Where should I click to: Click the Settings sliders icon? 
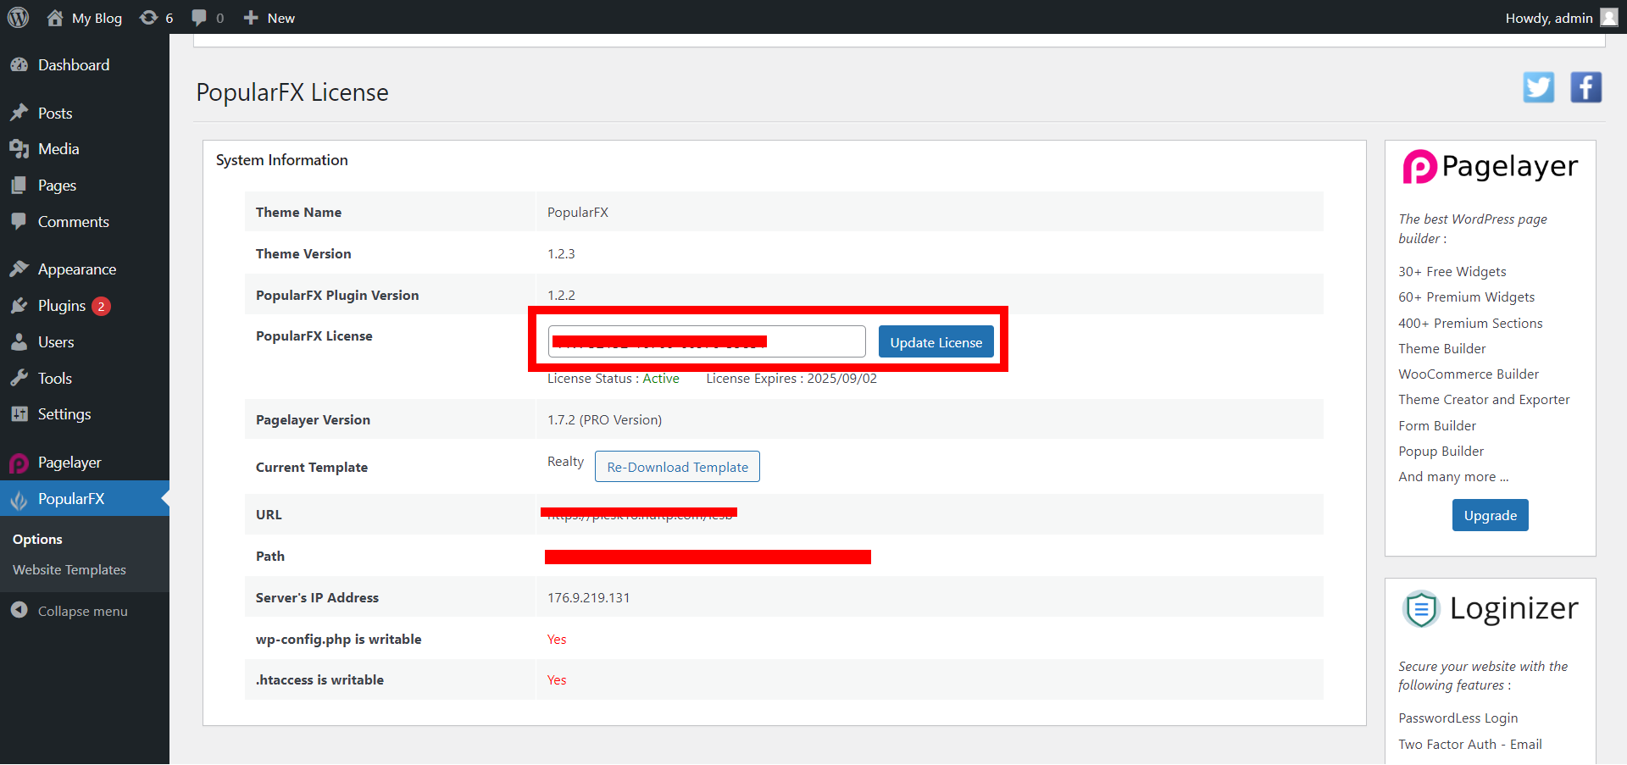click(x=19, y=413)
